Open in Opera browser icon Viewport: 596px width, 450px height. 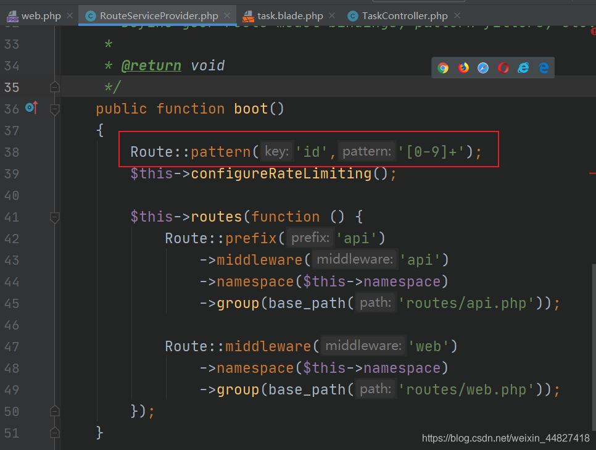[503, 68]
